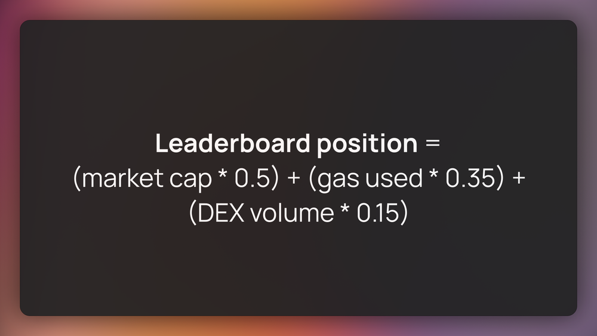The image size is (597, 336).
Task: Click the opening parenthesis before DEX
Action: [x=192, y=214]
